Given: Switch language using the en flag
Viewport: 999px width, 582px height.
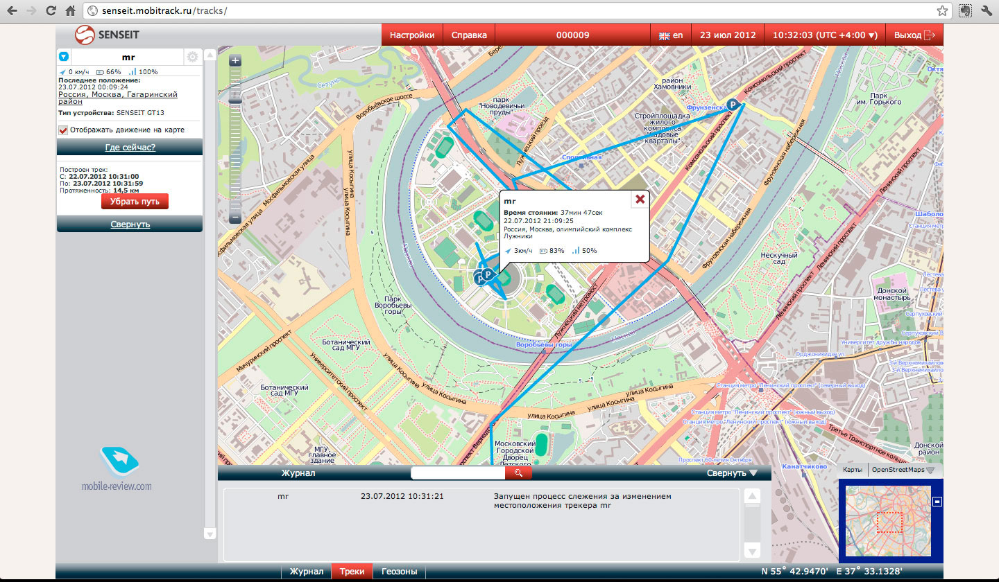Looking at the screenshot, I should (x=671, y=35).
